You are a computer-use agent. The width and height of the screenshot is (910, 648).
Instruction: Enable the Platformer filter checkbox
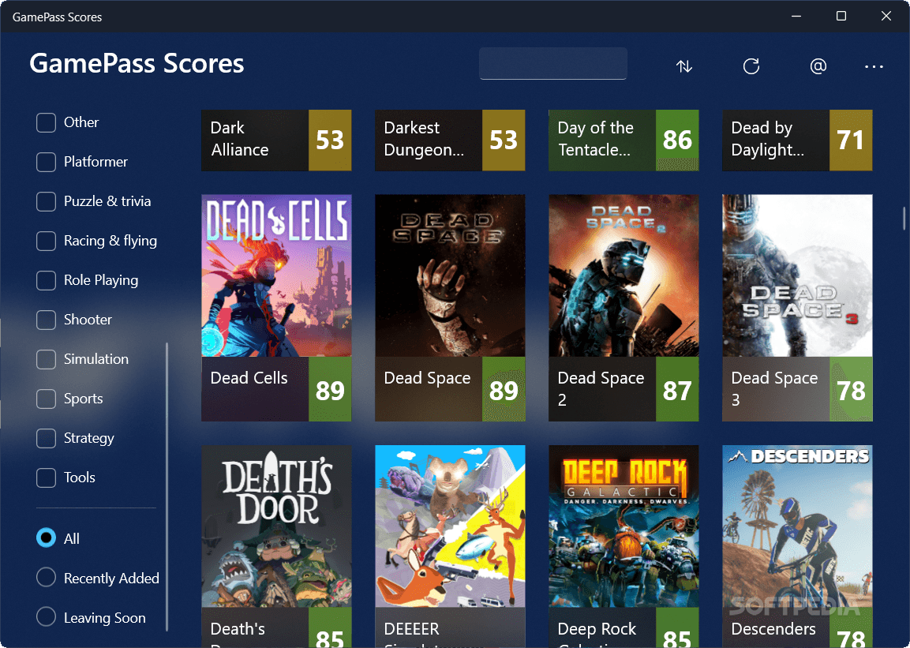click(x=46, y=162)
